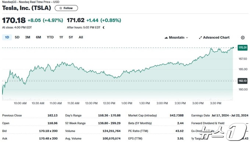Select the 1Y time range
This screenshot has width=250, height=143.
click(x=61, y=37)
